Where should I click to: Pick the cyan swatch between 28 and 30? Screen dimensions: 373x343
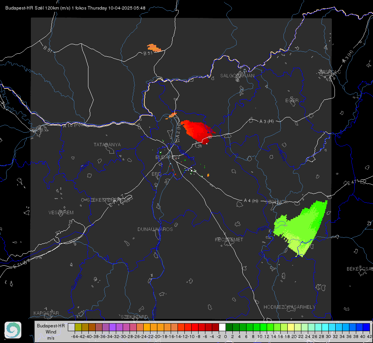[x=325, y=327]
